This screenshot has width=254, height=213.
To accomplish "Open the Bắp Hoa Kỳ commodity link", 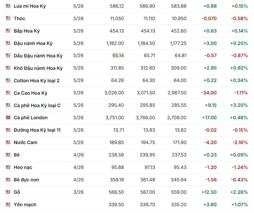I will pos(27,31).
